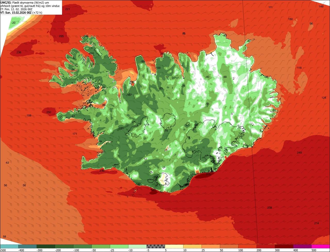Select the legend swatch between -300 and -200
The width and height of the screenshot is (330, 252).
pos(46,246)
